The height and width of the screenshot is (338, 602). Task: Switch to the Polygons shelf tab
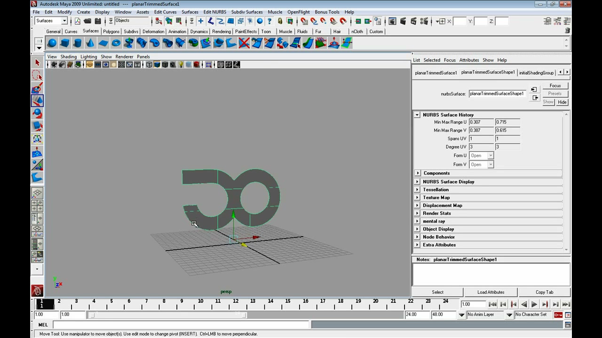tap(111, 31)
